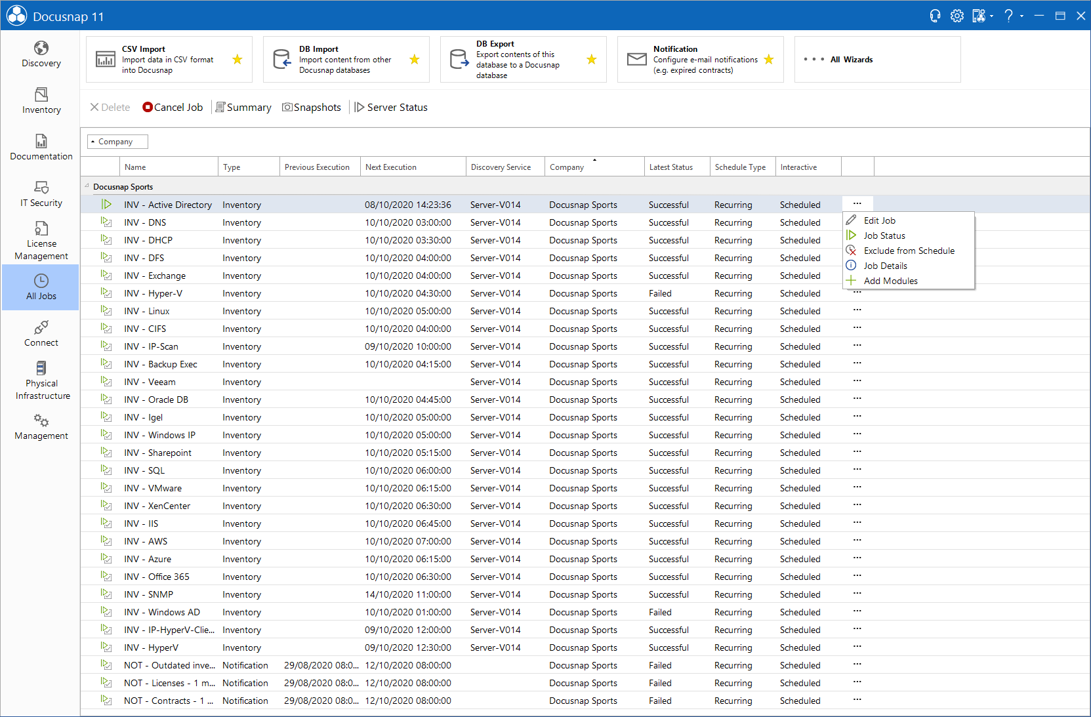Click the Docusnap logo in title bar
This screenshot has width=1091, height=717.
(x=16, y=16)
